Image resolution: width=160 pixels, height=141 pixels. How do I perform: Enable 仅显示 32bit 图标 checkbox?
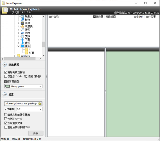[x=5, y=76]
